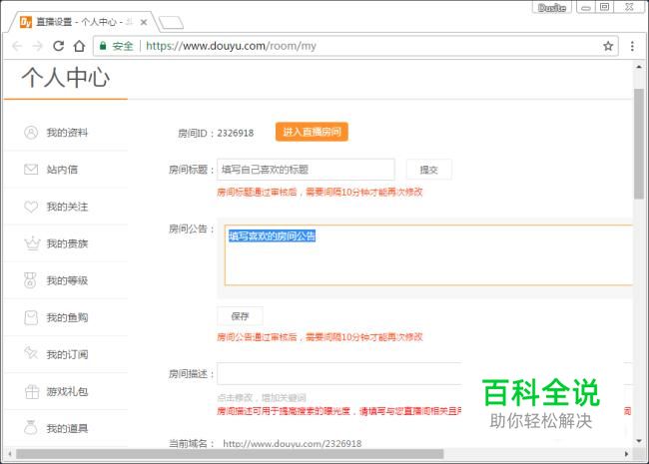Open a new browser tab

[x=171, y=22]
